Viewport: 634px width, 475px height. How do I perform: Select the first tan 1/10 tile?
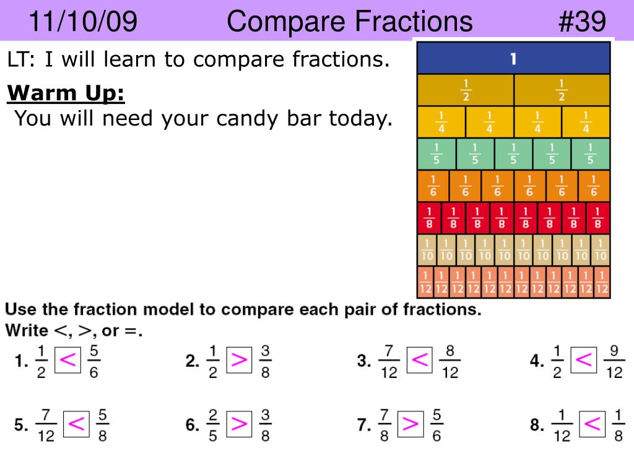point(427,250)
